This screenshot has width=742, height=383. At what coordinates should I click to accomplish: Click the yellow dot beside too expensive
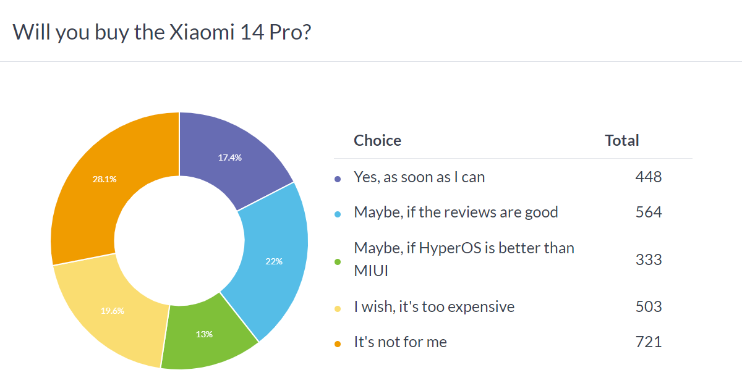click(338, 308)
